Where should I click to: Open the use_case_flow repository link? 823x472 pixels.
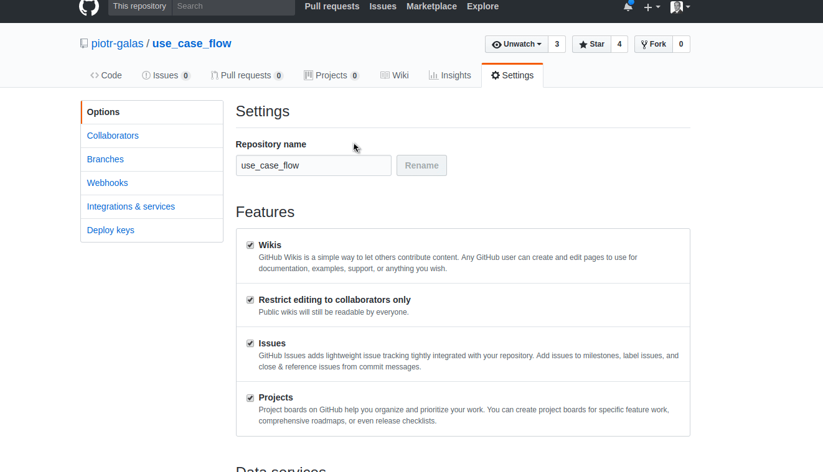pyautogui.click(x=192, y=44)
